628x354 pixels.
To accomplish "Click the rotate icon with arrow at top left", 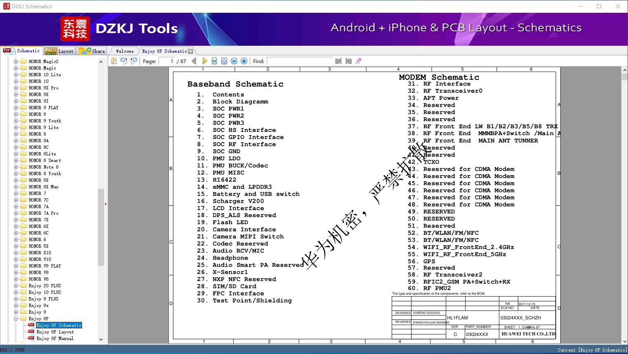I will click(x=134, y=61).
